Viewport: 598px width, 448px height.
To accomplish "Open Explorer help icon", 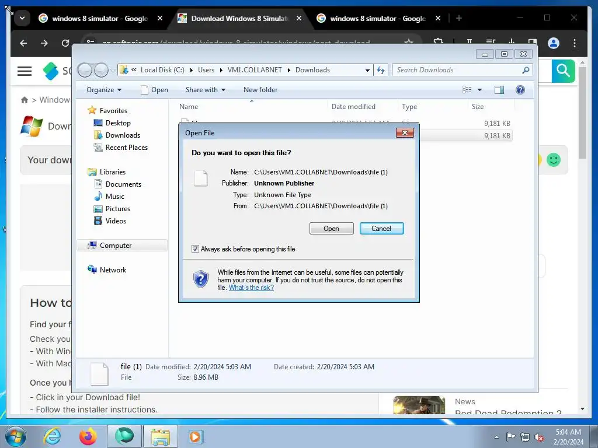I will coord(520,90).
